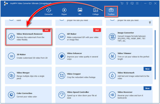This screenshot has height=104, width=160.
Task: Click the scroll-to-top arrow icon
Action: coord(150,23)
